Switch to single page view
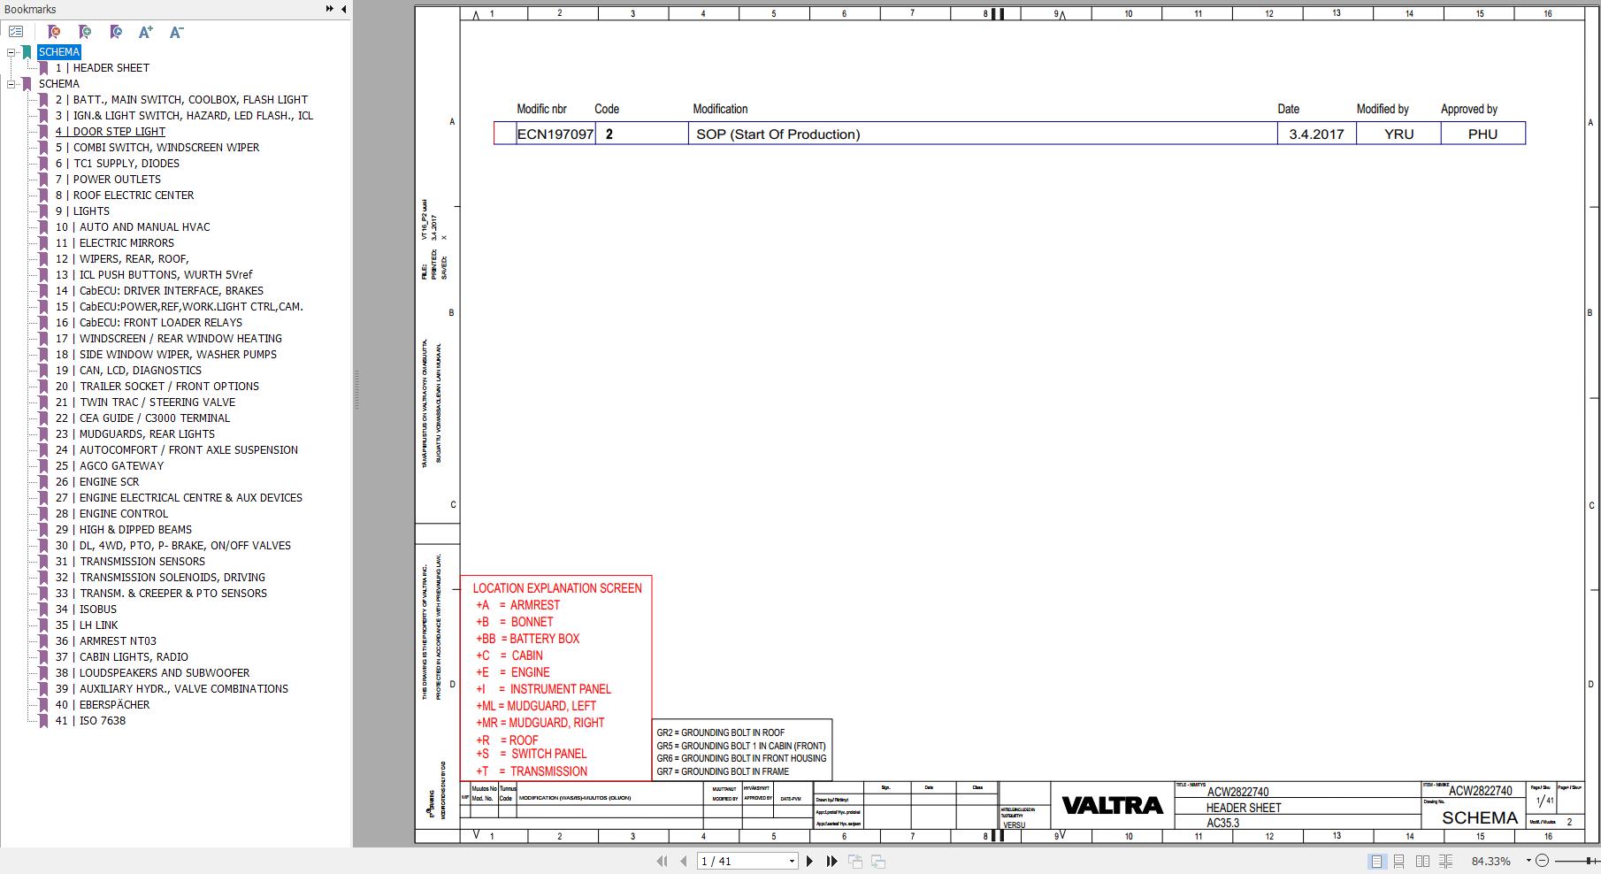Screen dimensions: 1601x874 click(1376, 861)
